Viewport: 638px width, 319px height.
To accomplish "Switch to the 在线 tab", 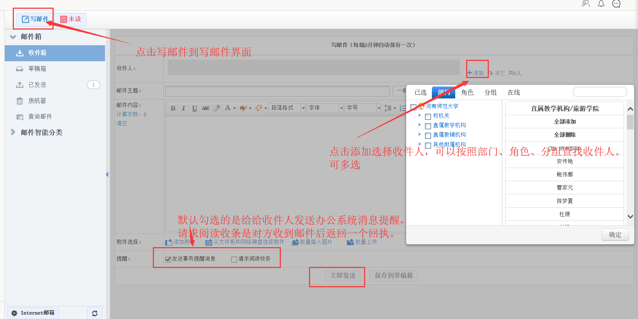I will click(x=514, y=93).
